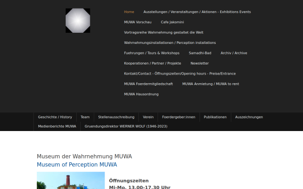Viewport: 303px width, 189px height.
Task: Open Archiv / Archive
Action: coord(234,53)
